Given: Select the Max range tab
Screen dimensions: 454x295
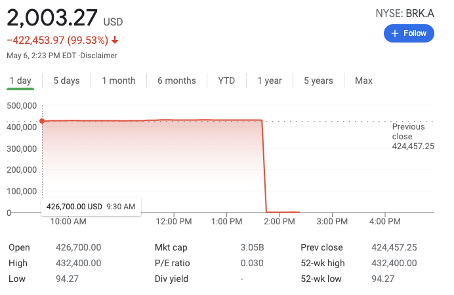Looking at the screenshot, I should [363, 80].
